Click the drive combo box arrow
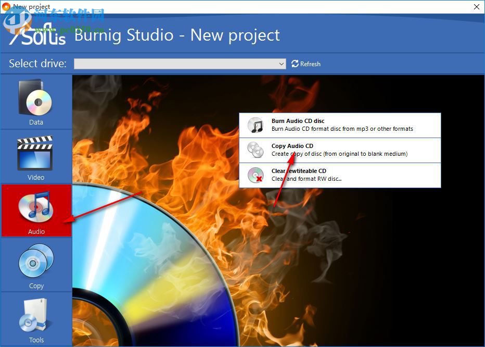Image resolution: width=485 pixels, height=347 pixels. [281, 64]
